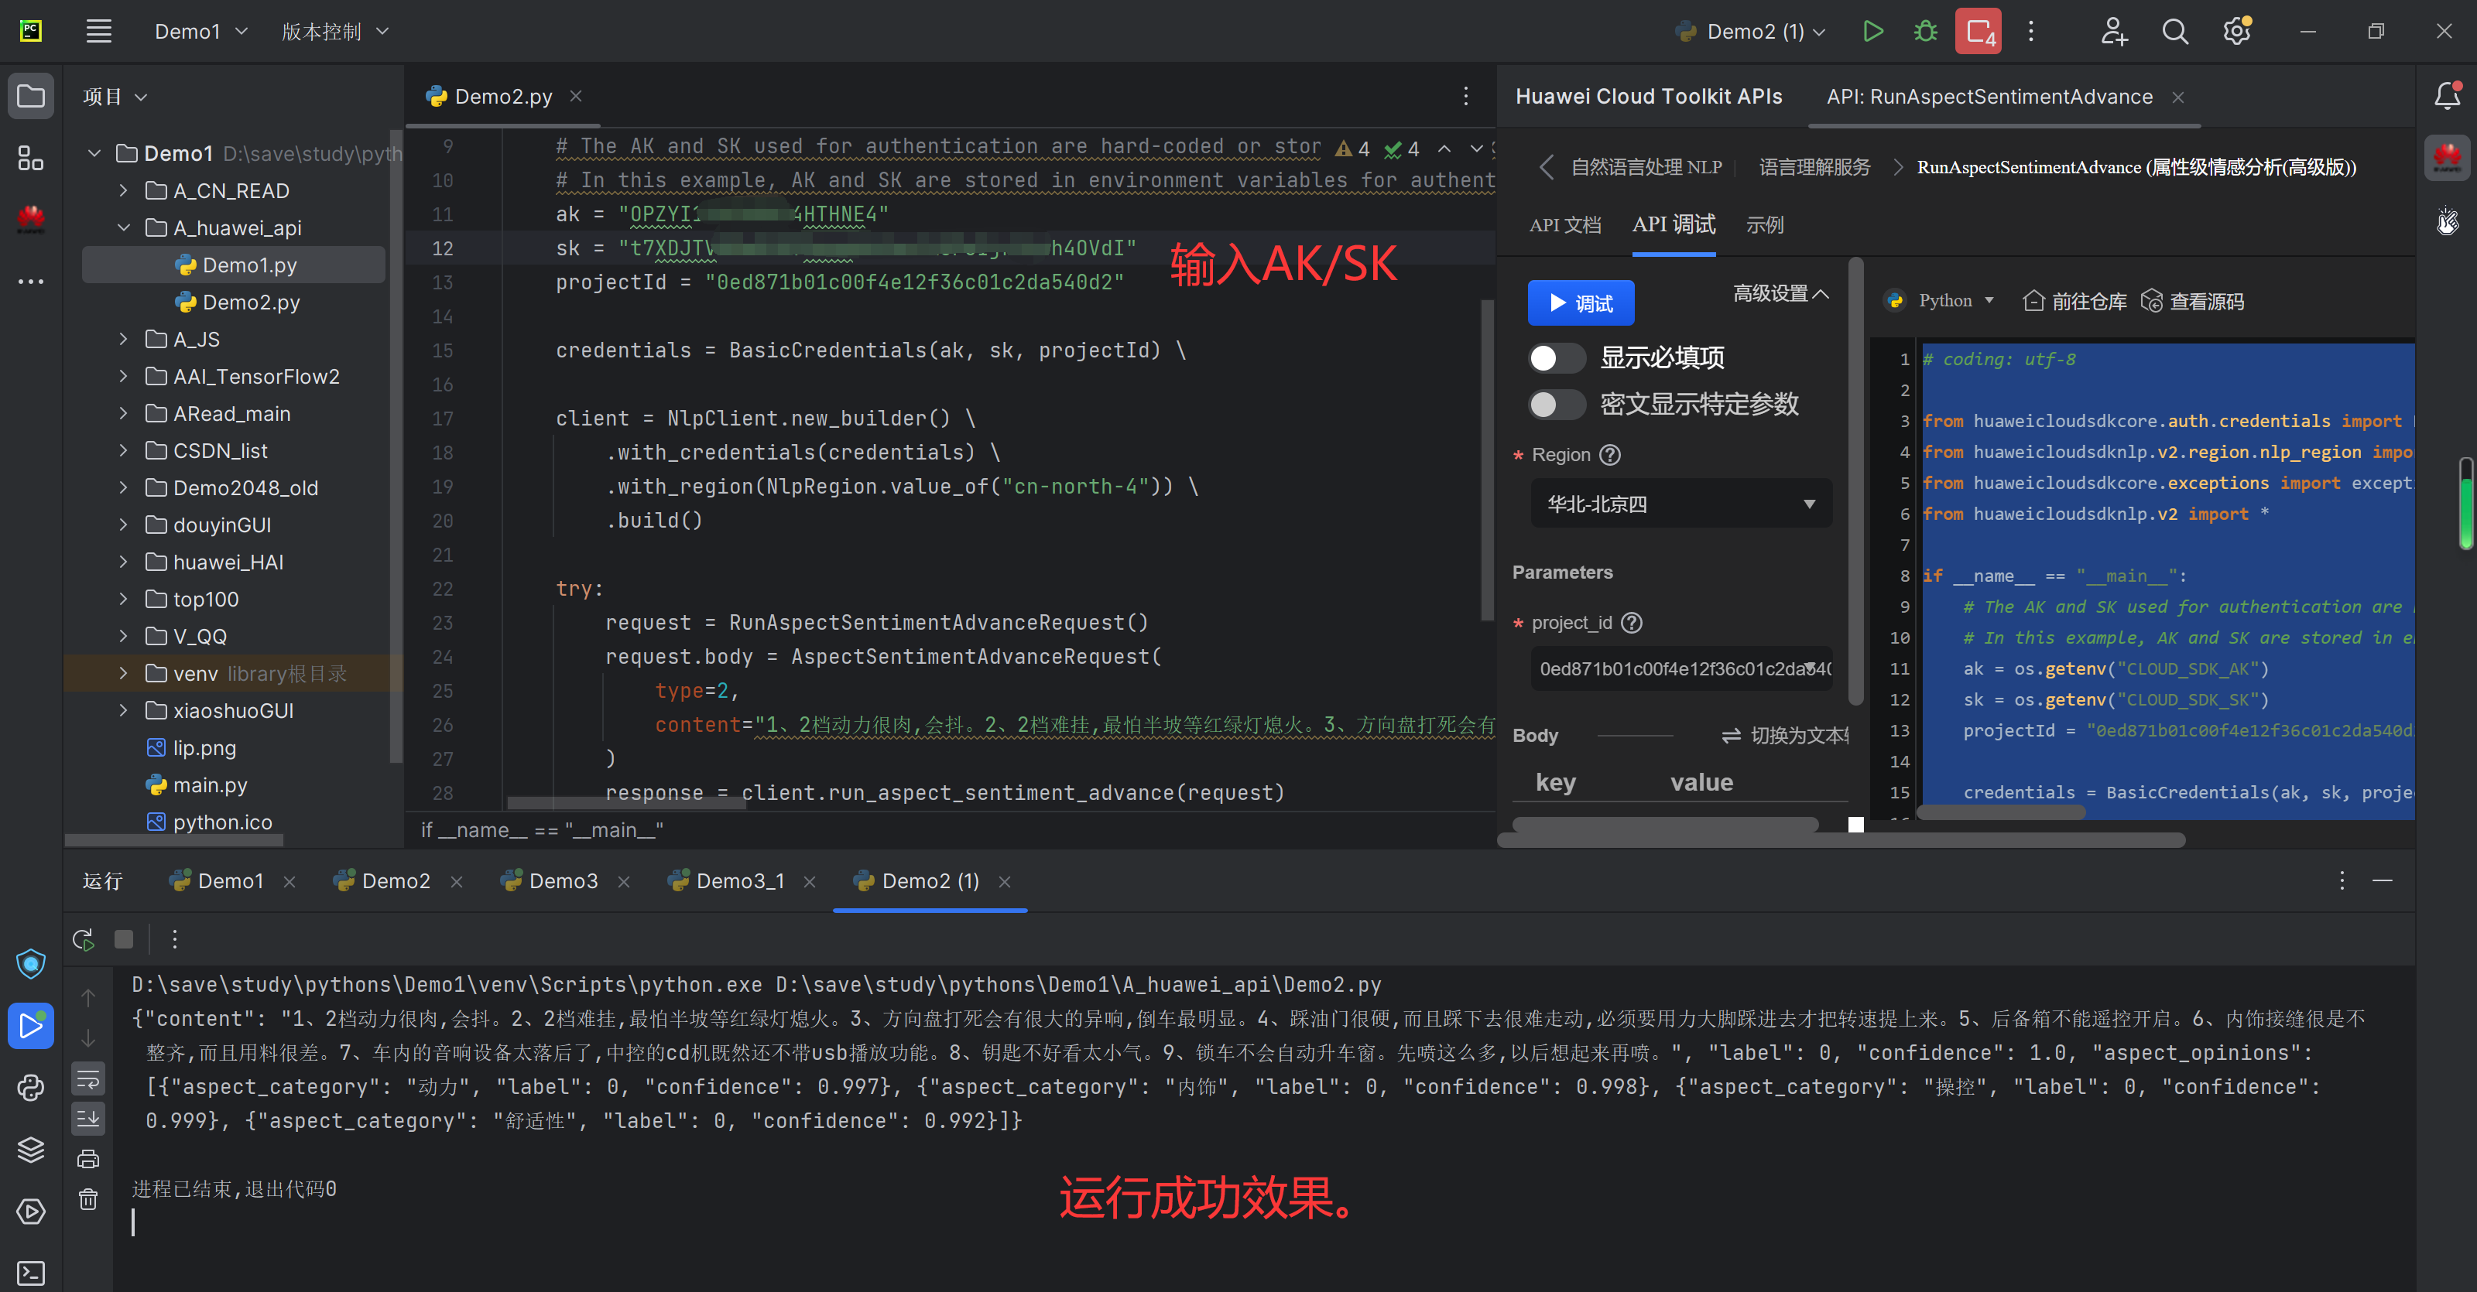Toggle the 显示必填项 switch
The image size is (2477, 1292).
click(x=1556, y=357)
